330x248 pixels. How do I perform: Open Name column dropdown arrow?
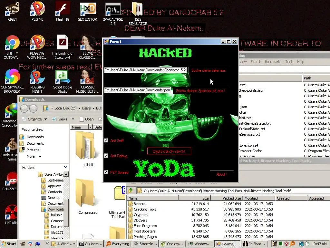click(x=91, y=127)
